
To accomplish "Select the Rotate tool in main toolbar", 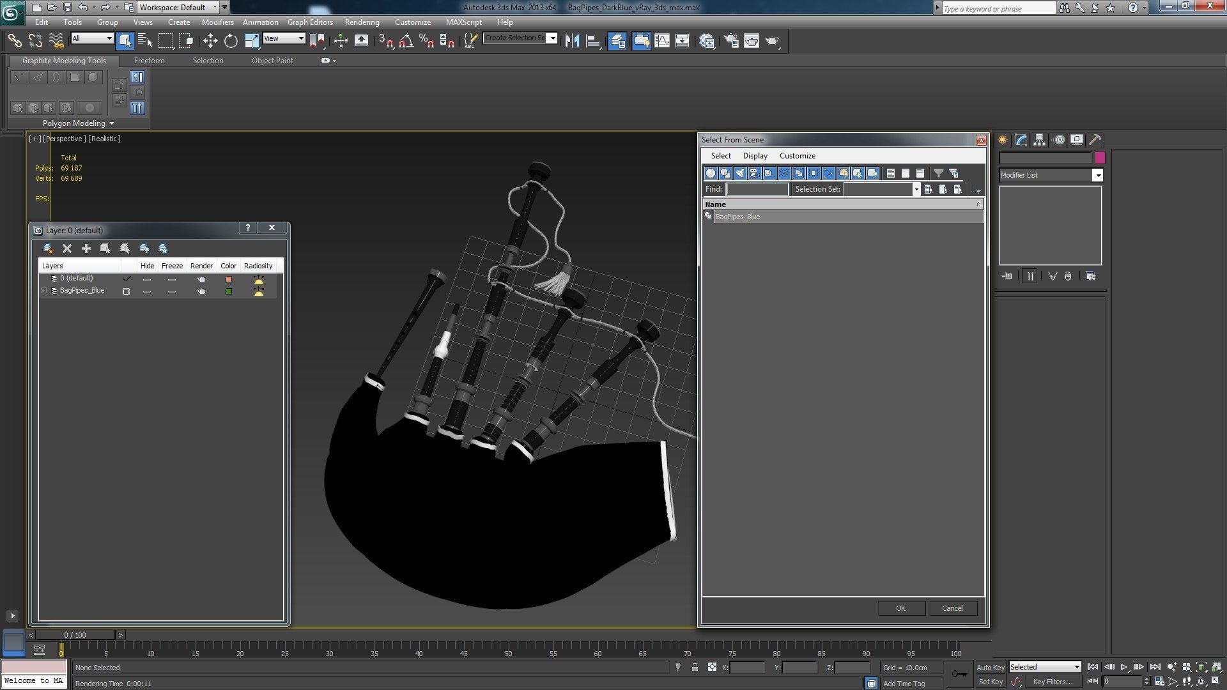I will pos(231,41).
